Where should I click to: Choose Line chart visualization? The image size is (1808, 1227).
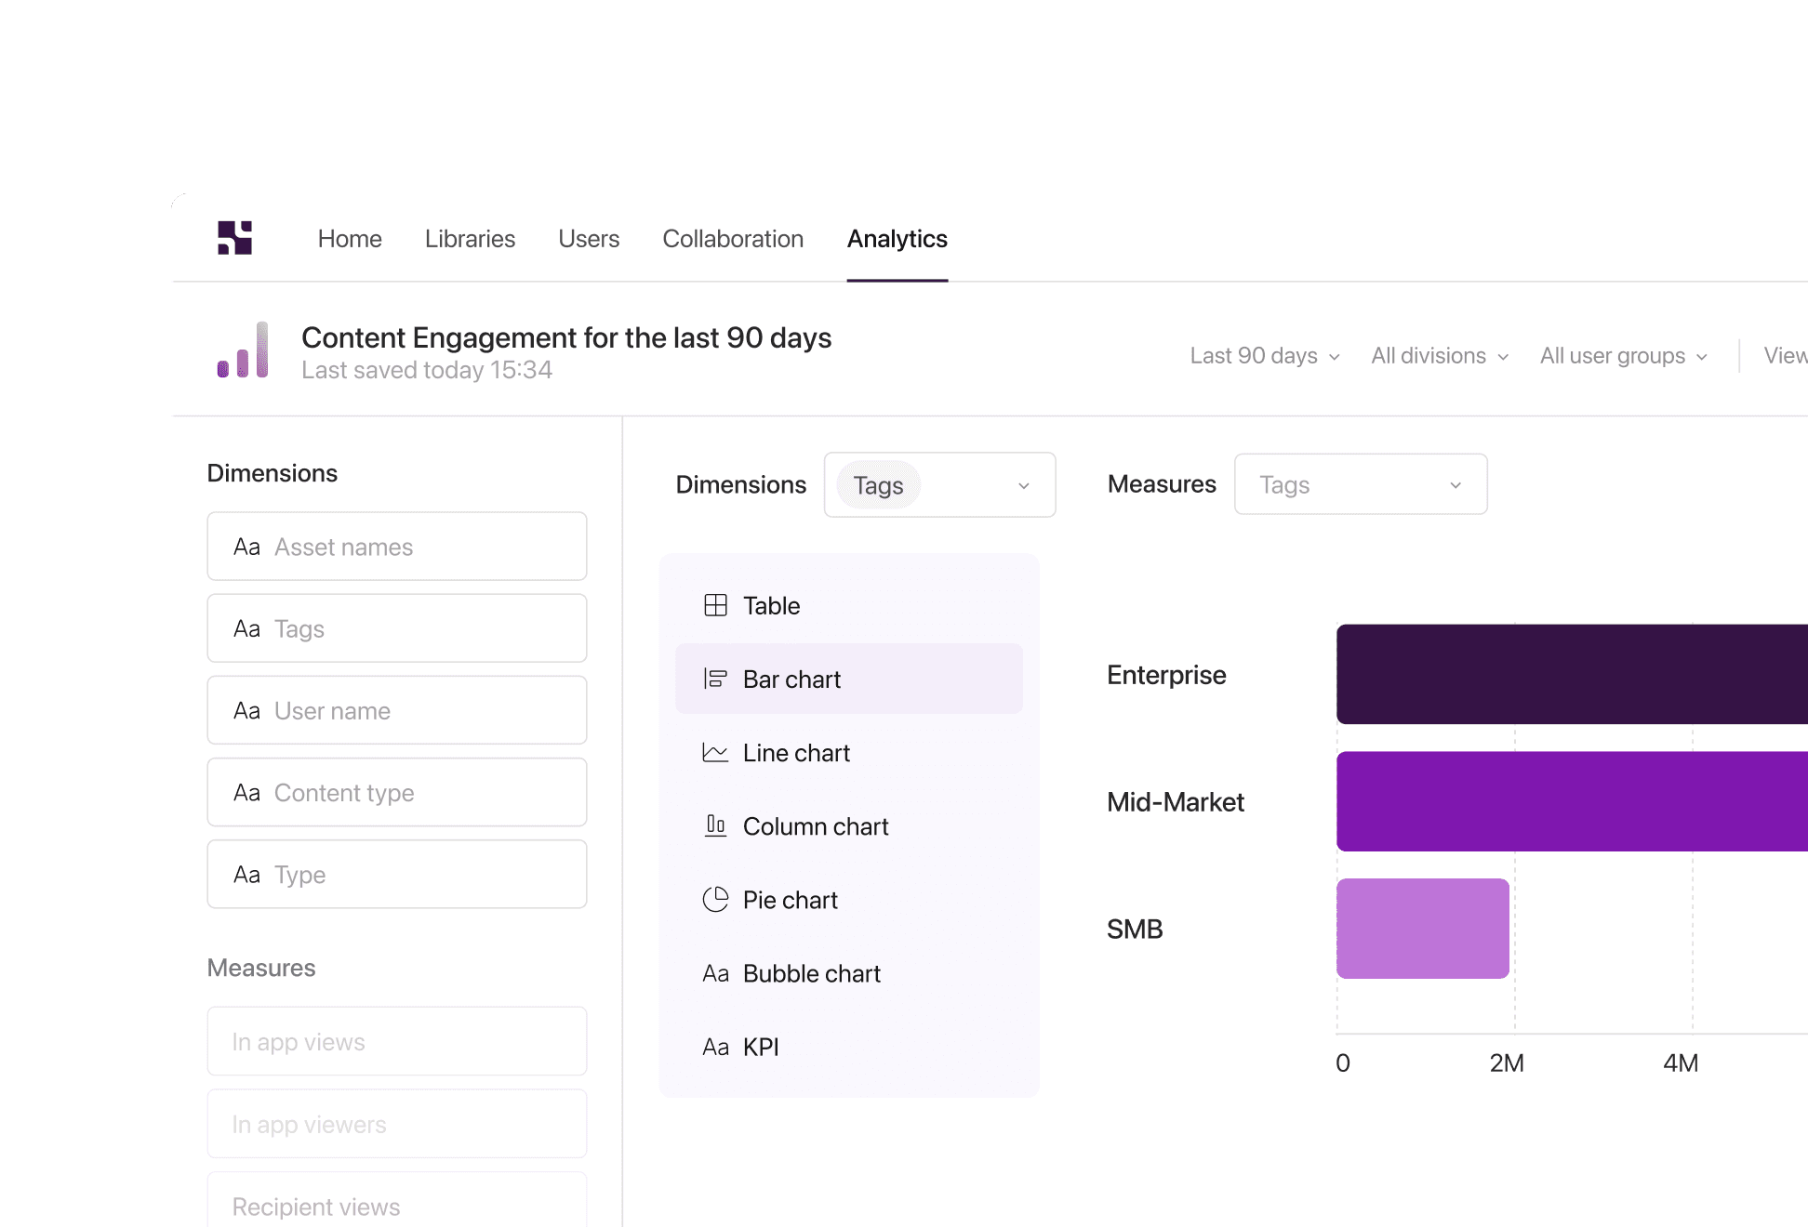849,752
